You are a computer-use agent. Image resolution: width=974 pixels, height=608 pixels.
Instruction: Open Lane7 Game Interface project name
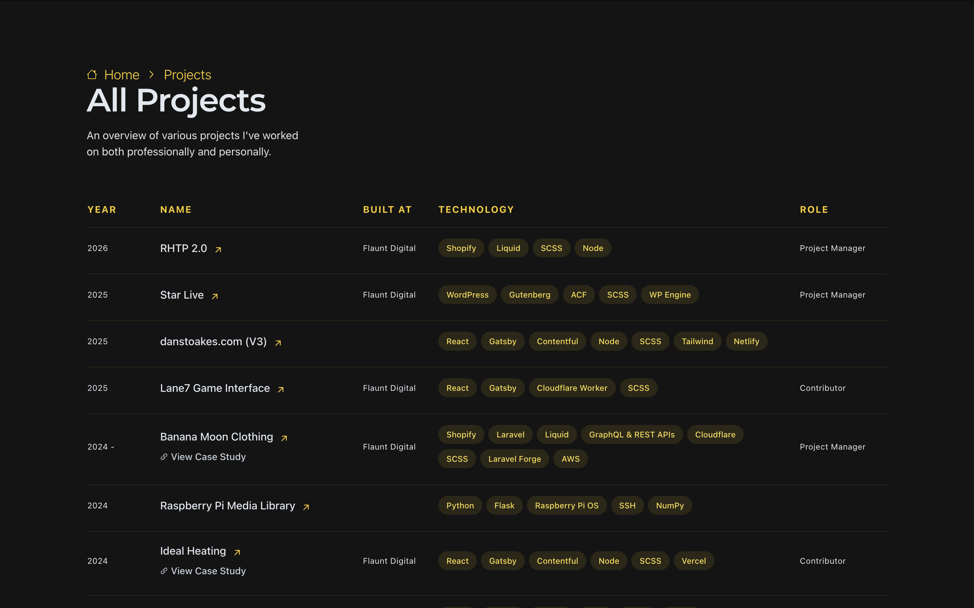[215, 388]
